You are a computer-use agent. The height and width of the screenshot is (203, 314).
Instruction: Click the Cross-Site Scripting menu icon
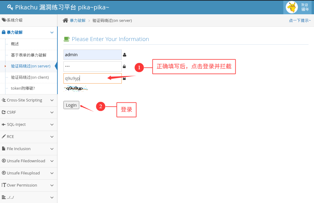(x=4, y=100)
